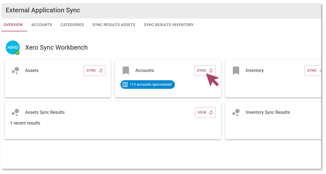
Task: Click the 112 accounts syncronised badge
Action: coord(148,85)
